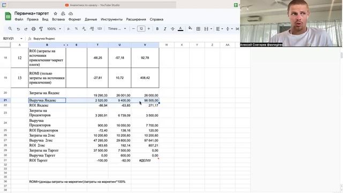The height and width of the screenshot is (193, 343).
Task: Open the Справка menu
Action: pos(156,19)
